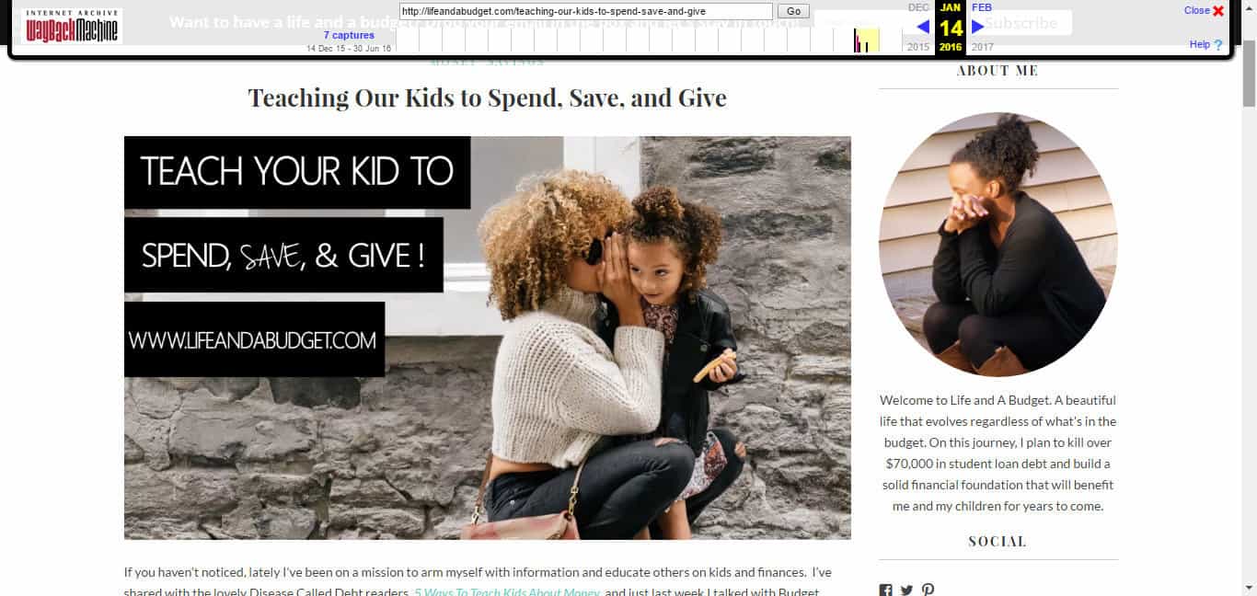Open the 7 captures link
The image size is (1257, 596).
click(349, 35)
